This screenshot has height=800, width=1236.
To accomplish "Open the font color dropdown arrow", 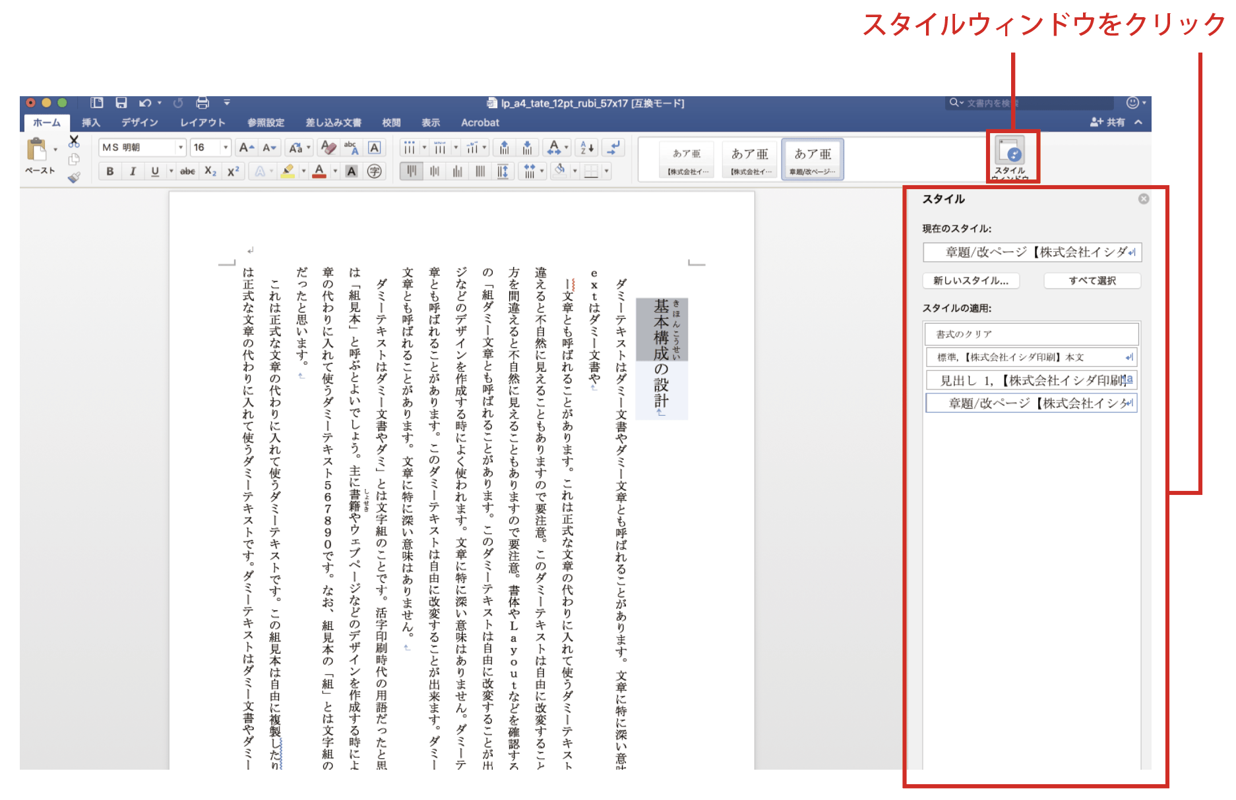I will pyautogui.click(x=335, y=171).
